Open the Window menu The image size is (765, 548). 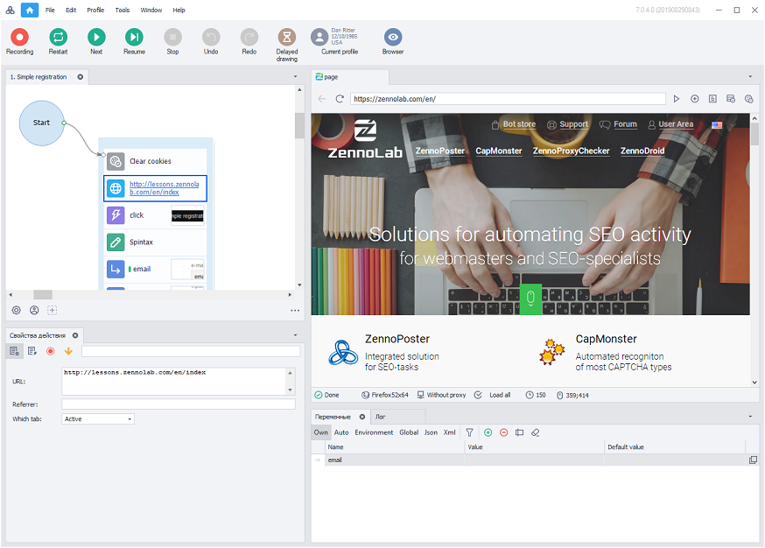click(x=151, y=10)
